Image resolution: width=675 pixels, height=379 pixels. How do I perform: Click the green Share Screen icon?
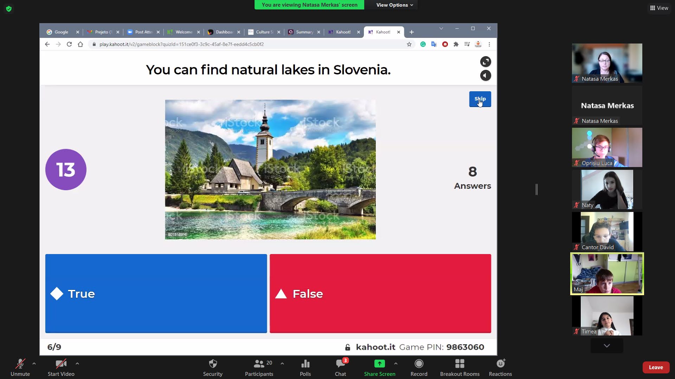[379, 364]
